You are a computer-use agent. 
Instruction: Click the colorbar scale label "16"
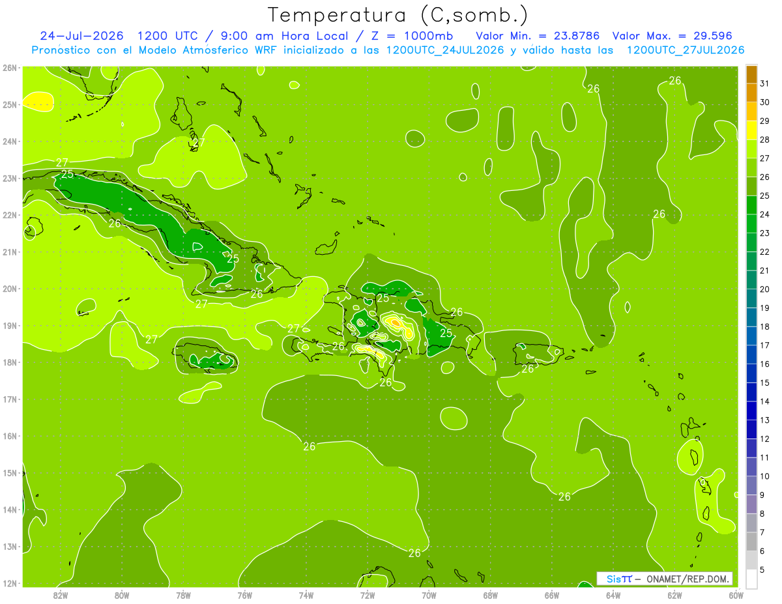[x=764, y=364]
